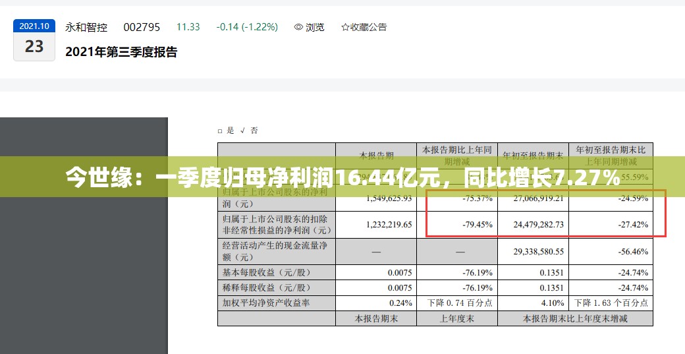Select -24.74% in 基本每股收益 row
The width and height of the screenshot is (685, 354).
coord(633,273)
